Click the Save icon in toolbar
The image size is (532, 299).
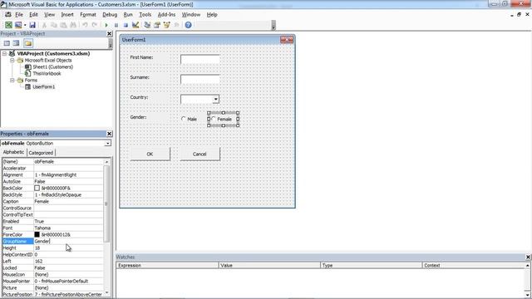click(x=32, y=25)
